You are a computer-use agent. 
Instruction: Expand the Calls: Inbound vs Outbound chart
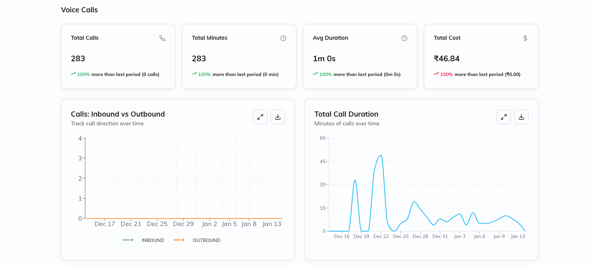(x=260, y=117)
